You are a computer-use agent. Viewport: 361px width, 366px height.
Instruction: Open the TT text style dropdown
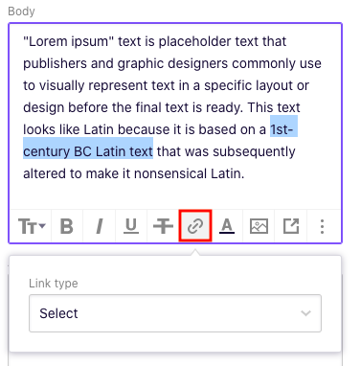pyautogui.click(x=32, y=226)
